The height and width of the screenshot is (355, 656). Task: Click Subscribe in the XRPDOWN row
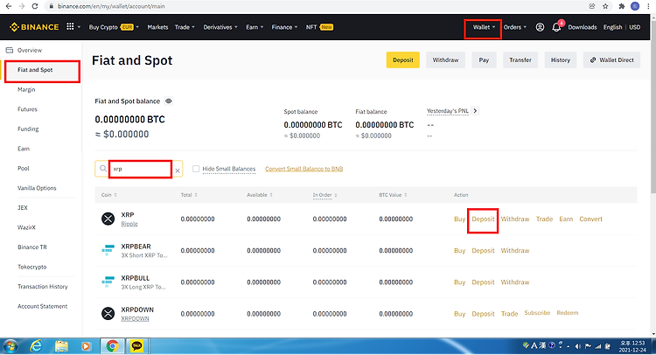(x=537, y=313)
